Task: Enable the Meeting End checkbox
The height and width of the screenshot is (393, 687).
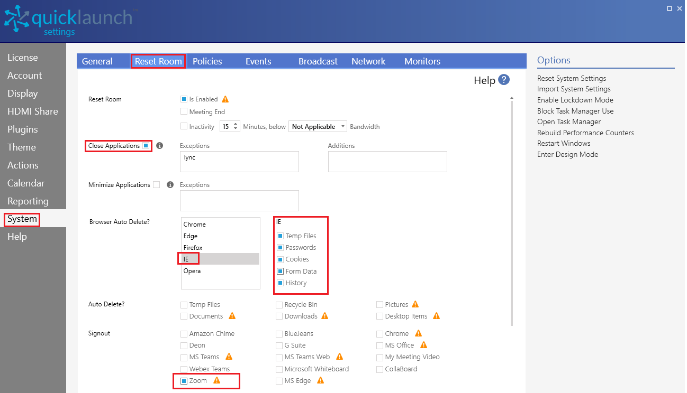Action: (x=184, y=111)
